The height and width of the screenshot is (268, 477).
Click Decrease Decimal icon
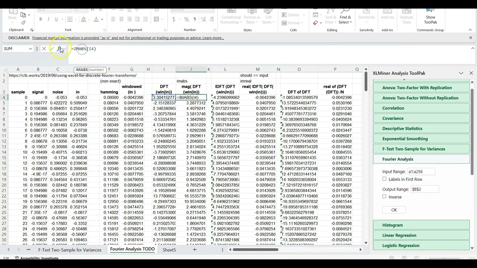[211, 19]
